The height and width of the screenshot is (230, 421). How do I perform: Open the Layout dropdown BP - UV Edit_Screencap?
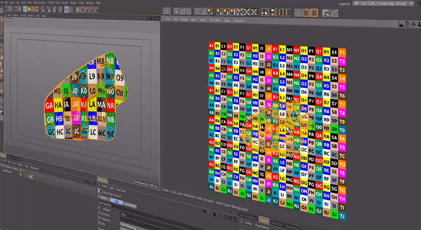384,3
